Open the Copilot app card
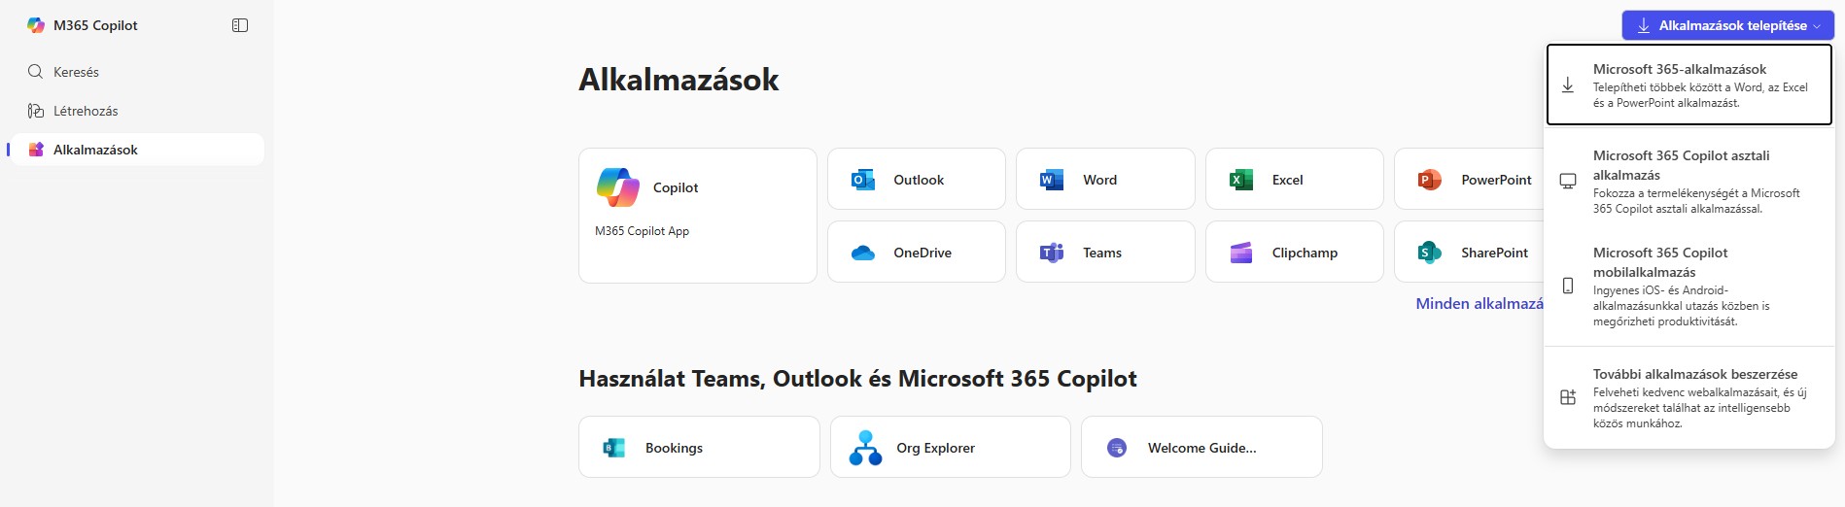 (697, 215)
